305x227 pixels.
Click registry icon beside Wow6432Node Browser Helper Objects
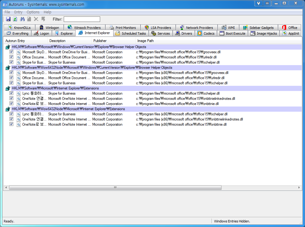tap(8, 68)
